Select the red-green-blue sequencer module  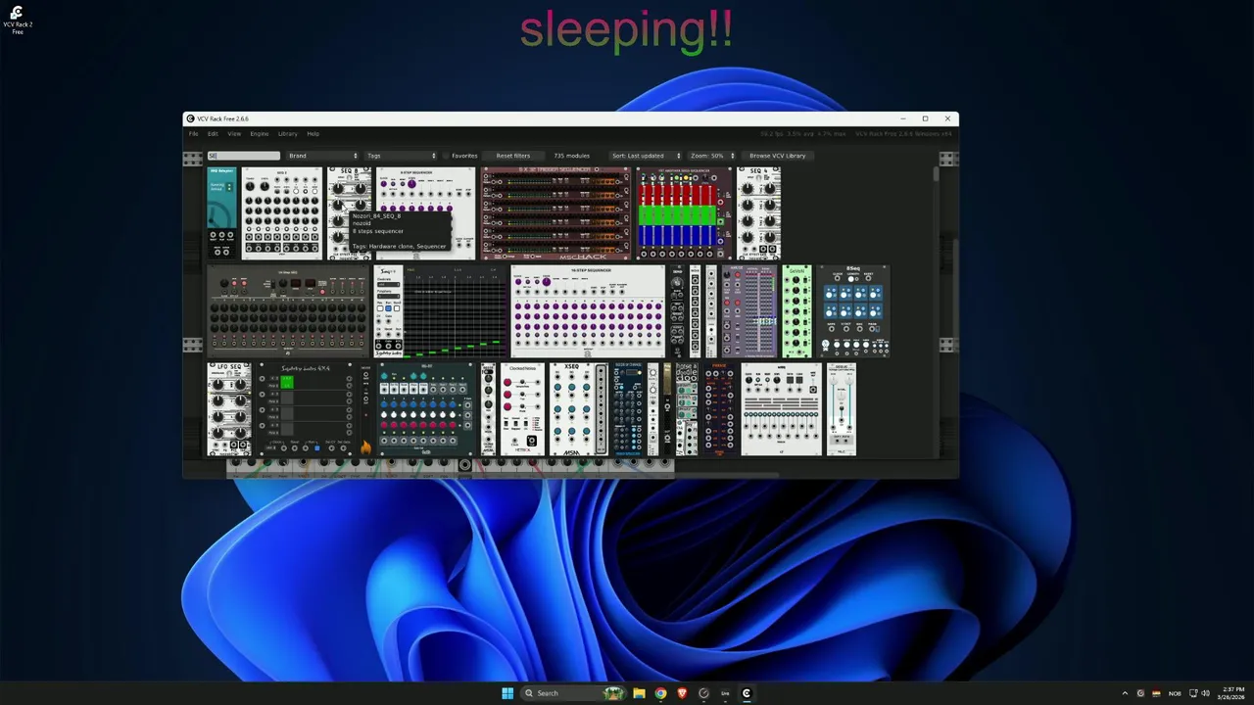684,213
